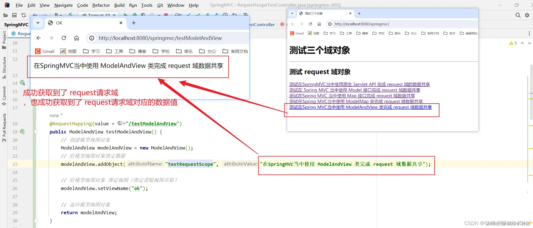Open the File menu
This screenshot has height=228, width=533.
point(19,5)
